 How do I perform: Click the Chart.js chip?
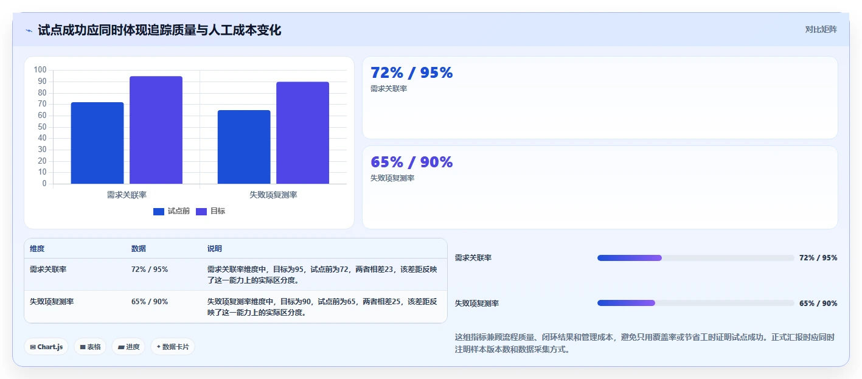click(46, 347)
